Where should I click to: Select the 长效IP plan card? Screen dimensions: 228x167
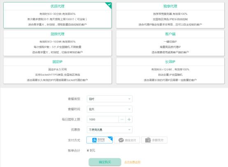coord(170,71)
